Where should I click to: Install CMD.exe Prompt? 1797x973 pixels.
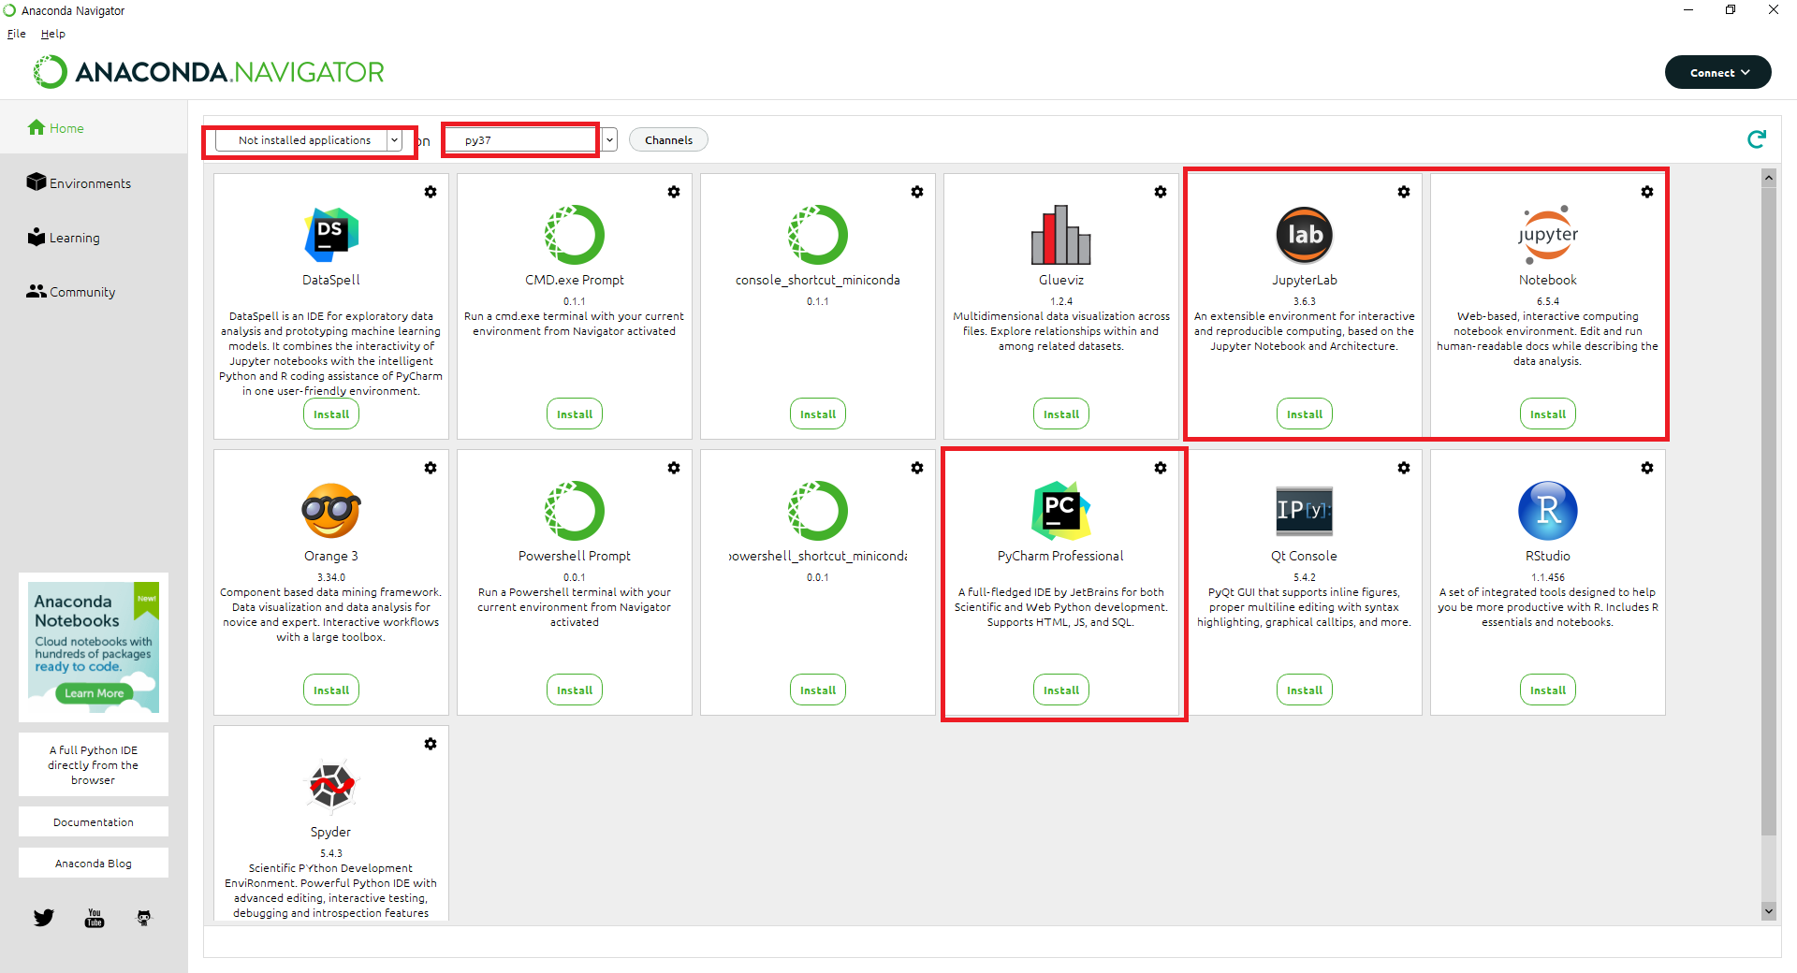coord(575,414)
